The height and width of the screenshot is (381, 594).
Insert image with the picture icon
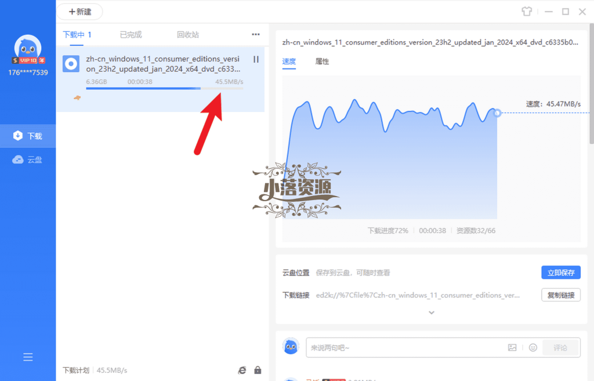tap(512, 347)
